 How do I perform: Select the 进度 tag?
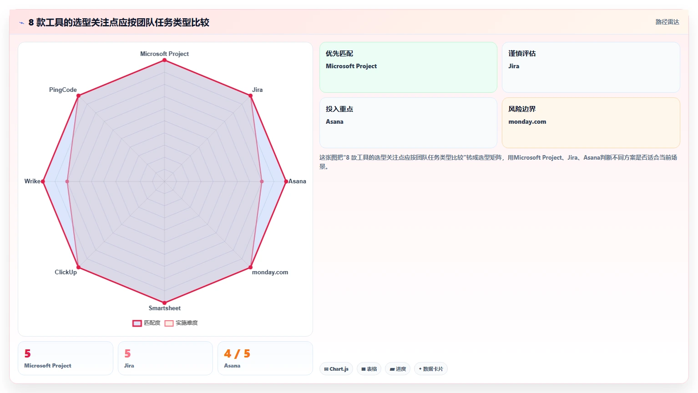(x=398, y=369)
